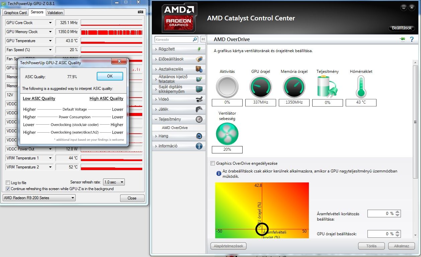Open the Fan Speed (%) sensor dropdown
The image size is (421, 257).
pos(51,50)
